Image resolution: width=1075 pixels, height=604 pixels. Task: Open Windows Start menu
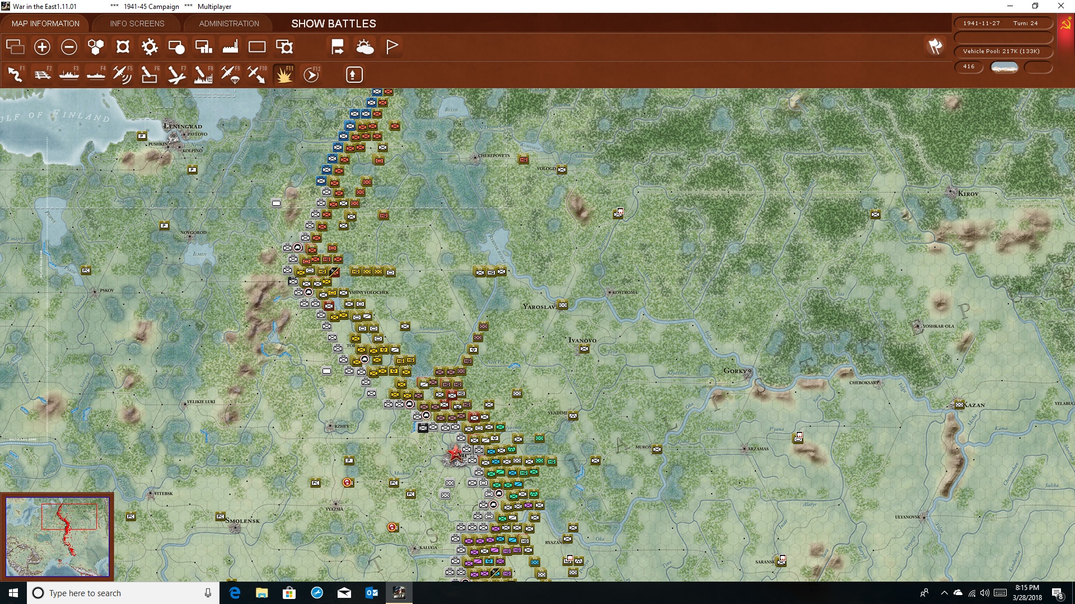coord(13,593)
